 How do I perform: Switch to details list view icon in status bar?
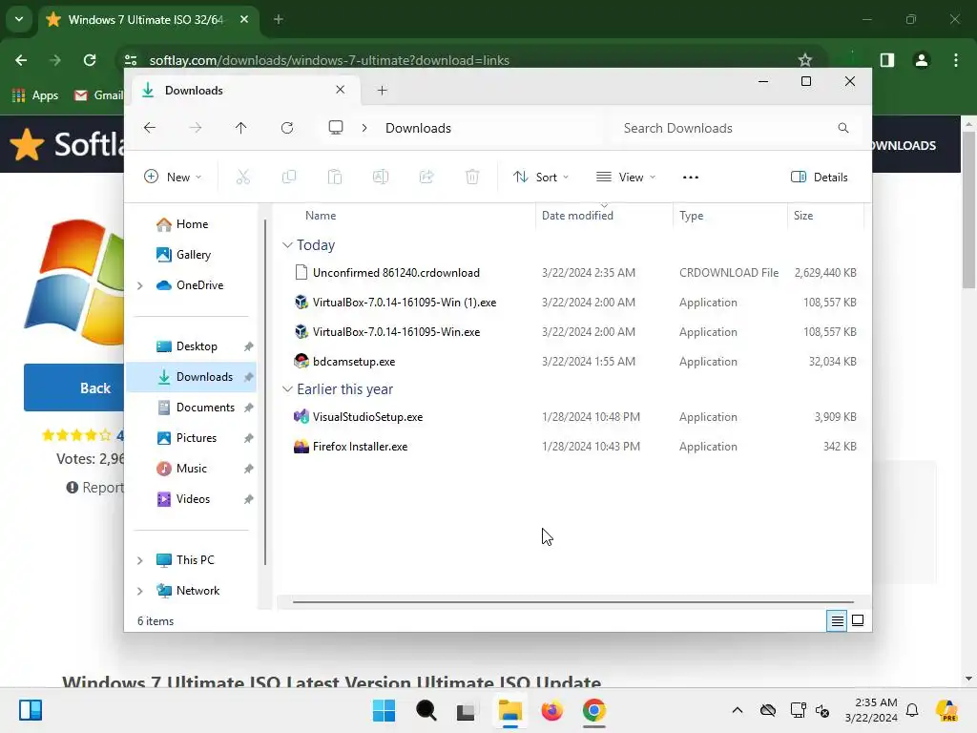[x=837, y=620]
